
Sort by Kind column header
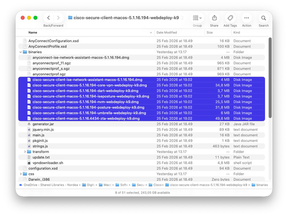pyautogui.click(x=236, y=32)
